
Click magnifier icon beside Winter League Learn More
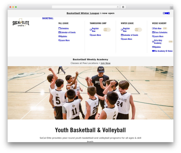[x=122, y=39]
